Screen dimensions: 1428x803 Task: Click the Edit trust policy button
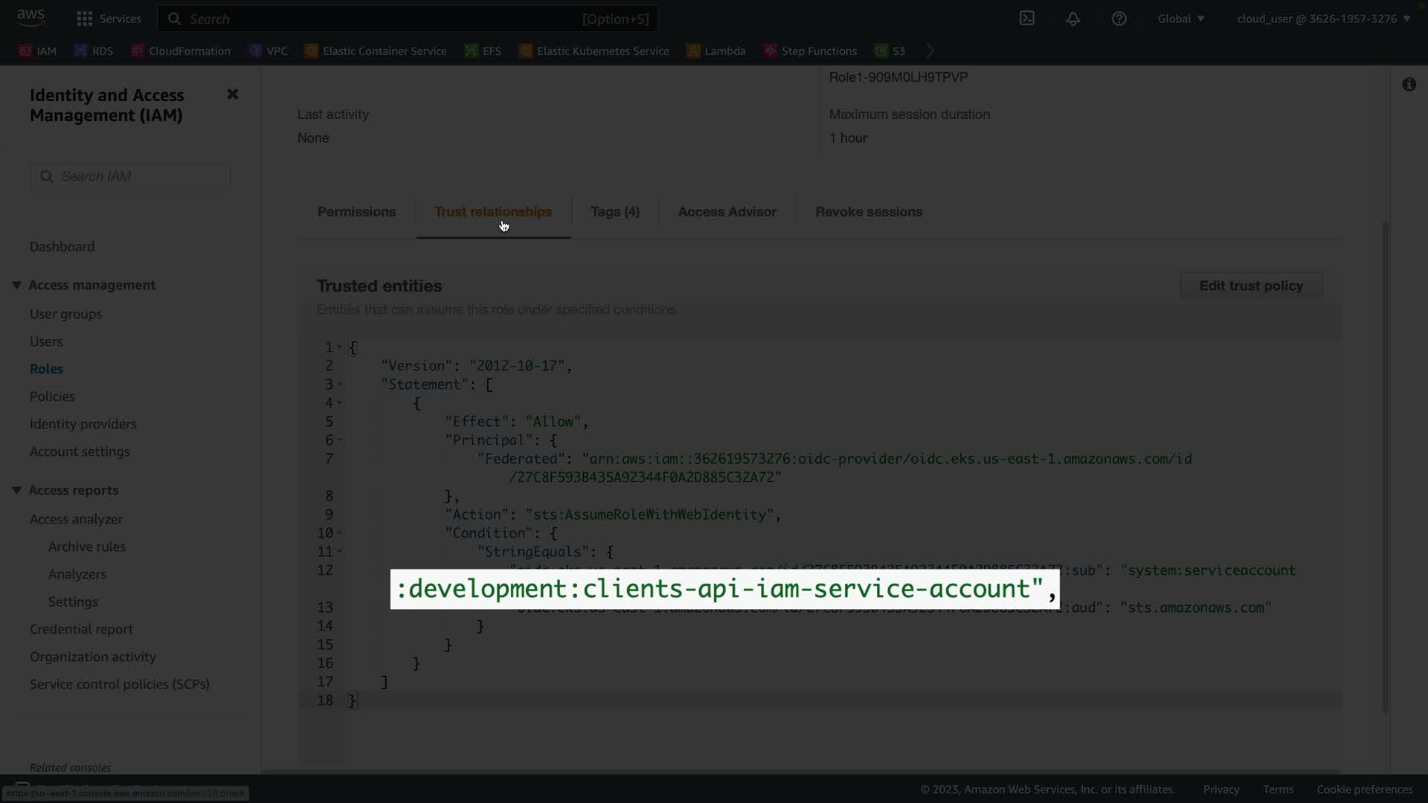(1250, 286)
